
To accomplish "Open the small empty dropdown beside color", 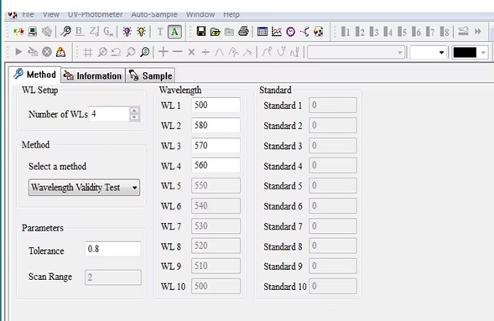I will pyautogui.click(x=428, y=52).
